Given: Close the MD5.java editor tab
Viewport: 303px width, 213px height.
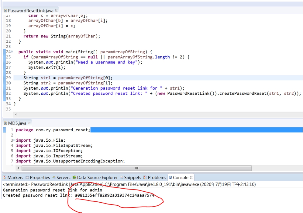Looking at the screenshot, I should coord(29,123).
